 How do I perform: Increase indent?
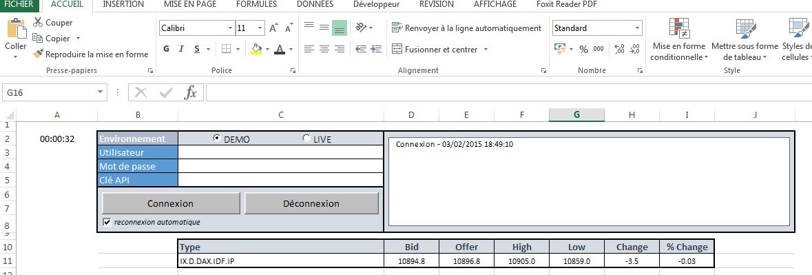pos(377,49)
